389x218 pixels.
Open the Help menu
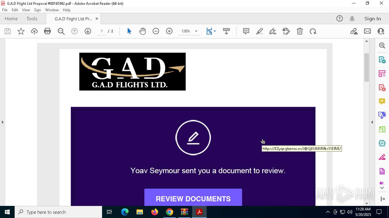tap(67, 10)
